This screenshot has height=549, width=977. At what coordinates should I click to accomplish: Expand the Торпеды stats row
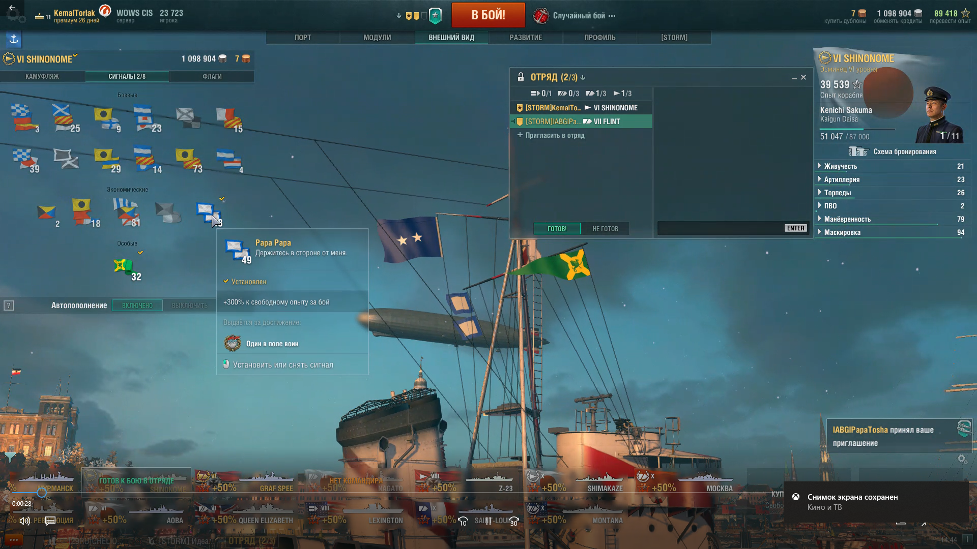coord(891,193)
